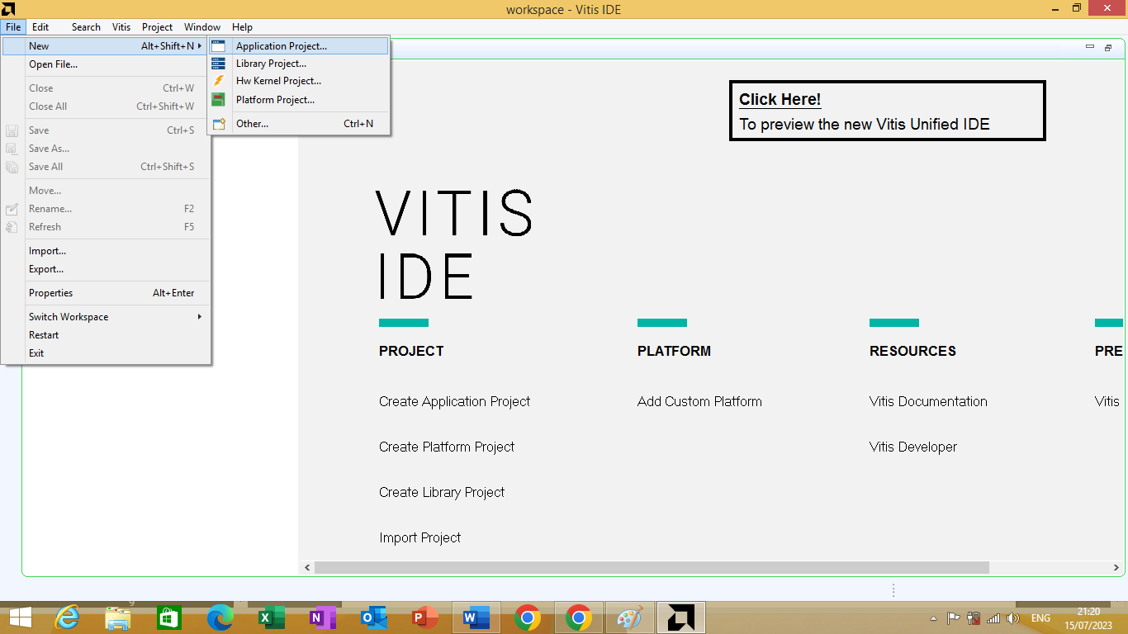
Task: Expand the New submenu arrow
Action: coord(200,46)
